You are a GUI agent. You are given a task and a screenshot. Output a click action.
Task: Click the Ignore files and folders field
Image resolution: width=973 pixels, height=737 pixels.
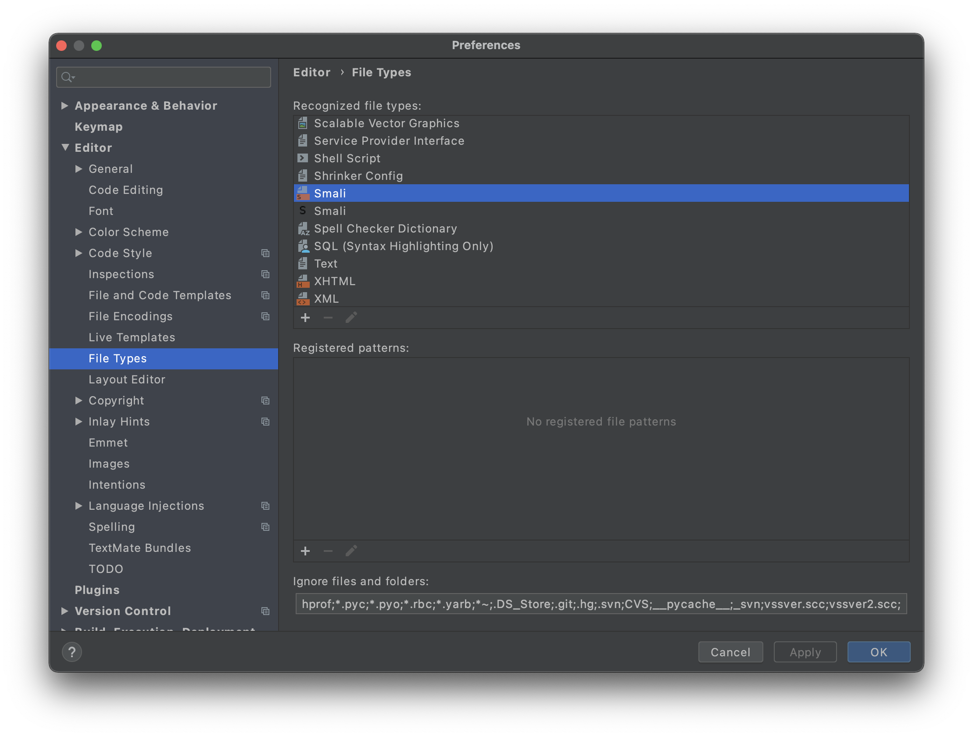click(601, 604)
